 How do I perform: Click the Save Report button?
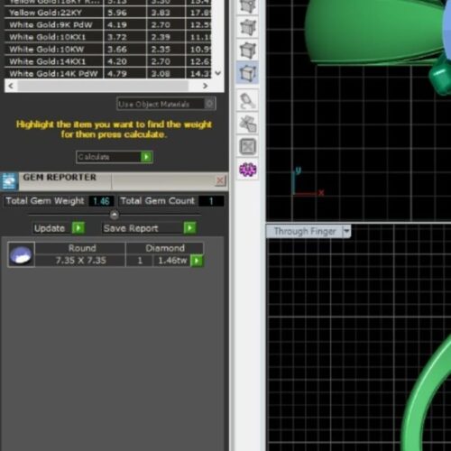point(150,228)
